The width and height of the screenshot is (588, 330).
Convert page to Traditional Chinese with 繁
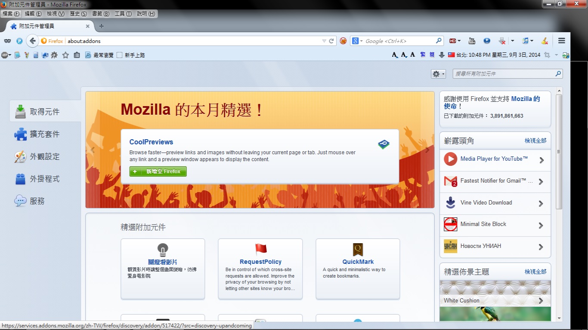point(423,55)
